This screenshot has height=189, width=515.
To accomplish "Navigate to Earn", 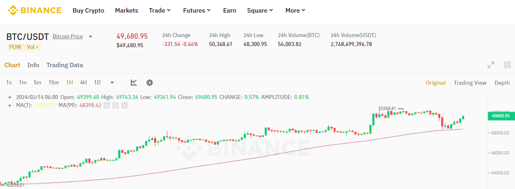I will pos(230,11).
